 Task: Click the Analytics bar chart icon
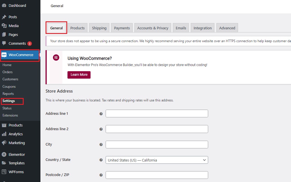(x=4, y=134)
